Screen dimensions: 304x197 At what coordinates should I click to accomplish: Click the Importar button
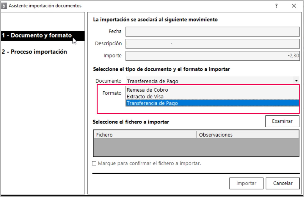pyautogui.click(x=246, y=184)
